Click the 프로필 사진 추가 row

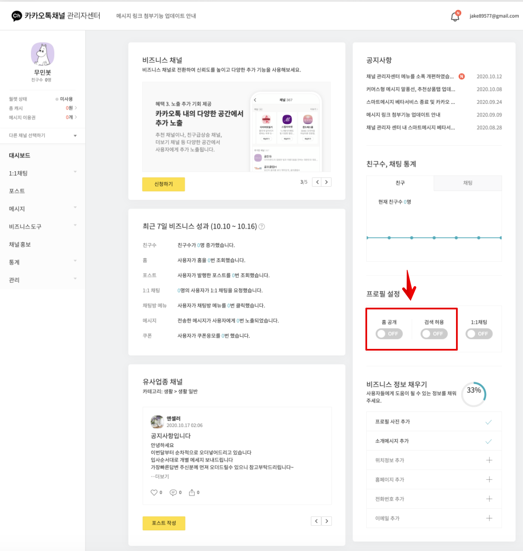tap(434, 422)
